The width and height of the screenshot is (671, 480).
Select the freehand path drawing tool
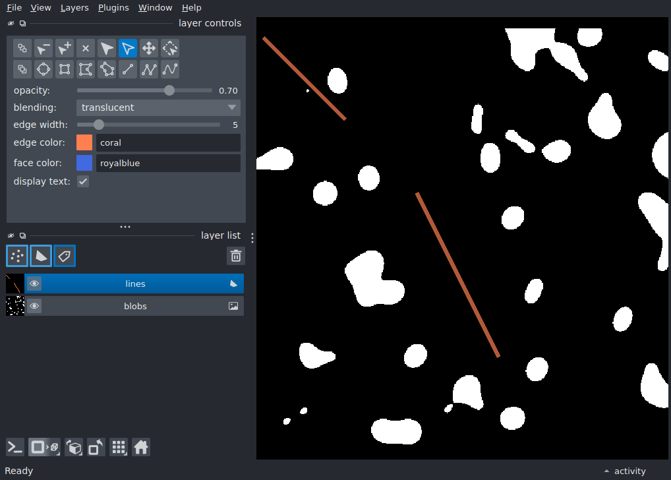pos(170,69)
